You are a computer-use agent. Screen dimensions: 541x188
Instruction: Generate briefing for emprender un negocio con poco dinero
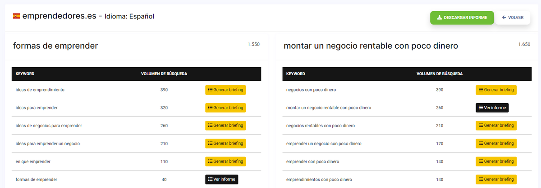[496, 143]
